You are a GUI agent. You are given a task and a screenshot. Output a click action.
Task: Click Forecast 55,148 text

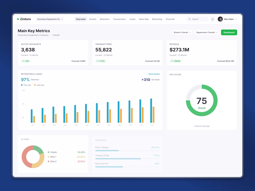coord(152,61)
